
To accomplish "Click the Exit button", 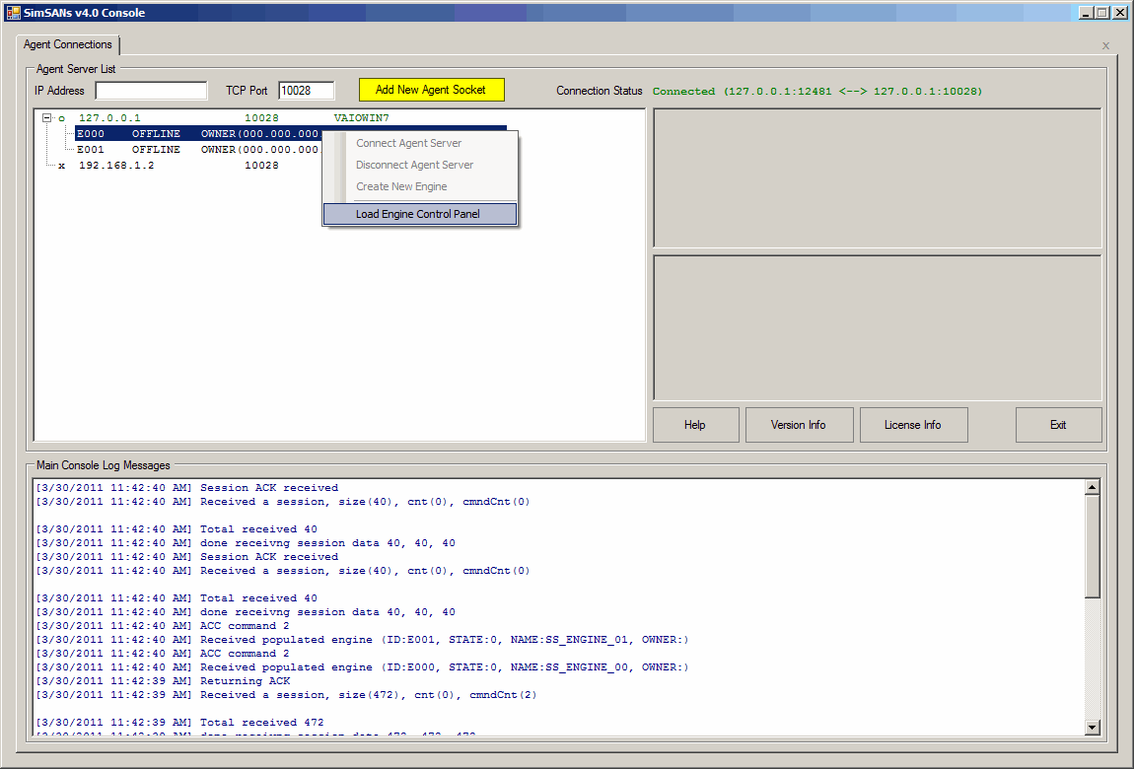I will click(x=1059, y=425).
